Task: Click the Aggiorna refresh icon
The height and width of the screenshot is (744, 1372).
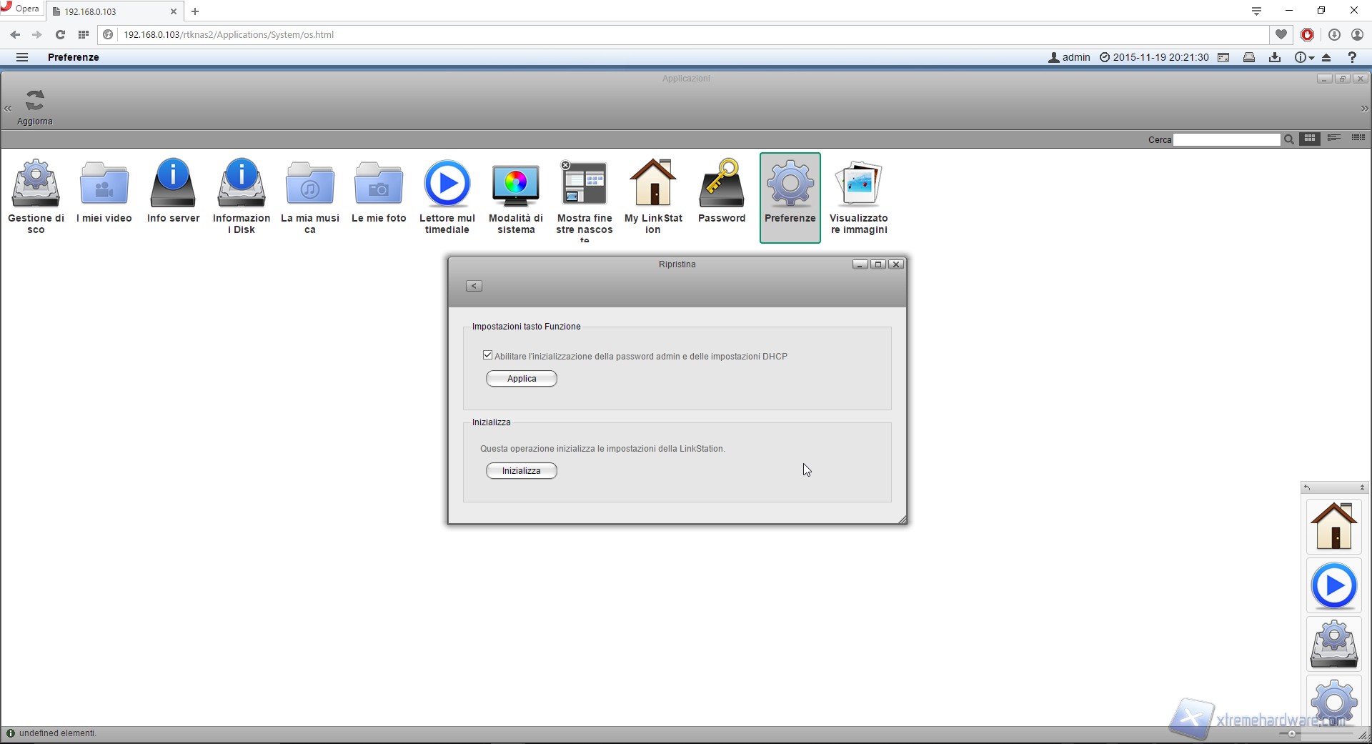Action: [x=35, y=101]
